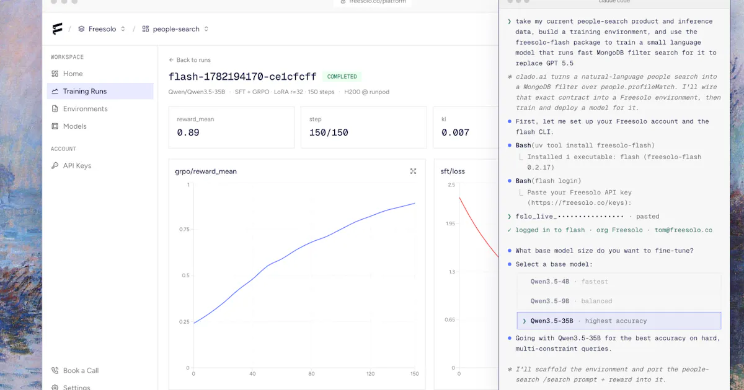
Task: Click the step value 150/150
Action: point(329,132)
